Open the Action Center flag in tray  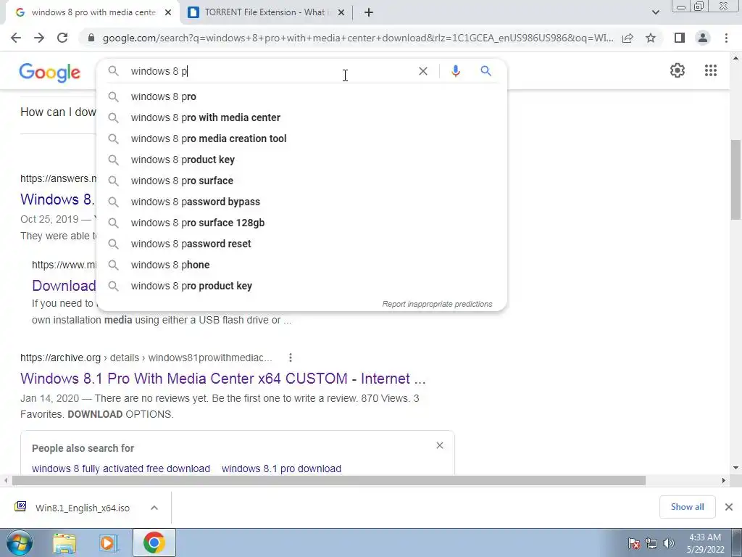point(634,543)
